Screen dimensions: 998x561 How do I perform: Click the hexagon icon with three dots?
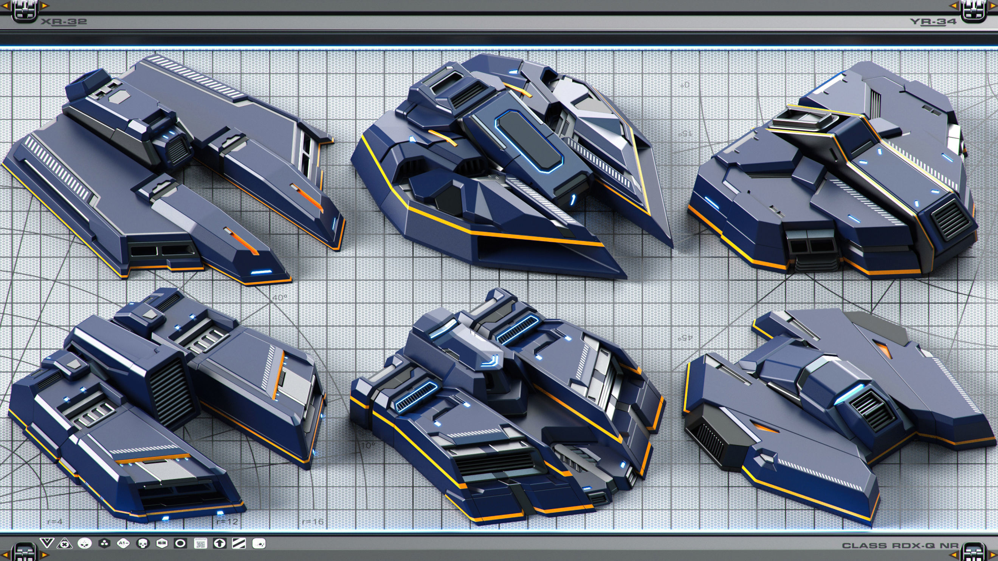[x=104, y=544]
